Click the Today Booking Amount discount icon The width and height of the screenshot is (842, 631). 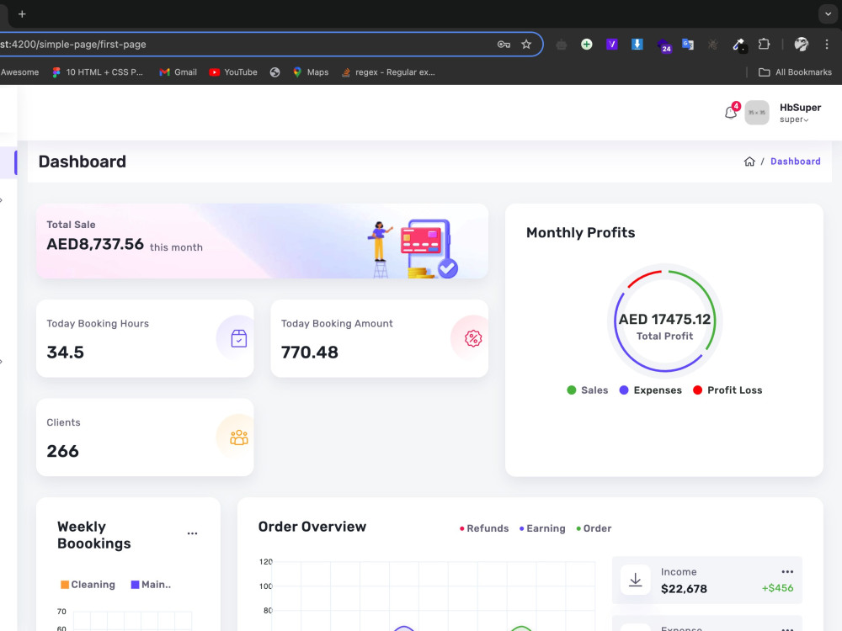[x=472, y=338]
